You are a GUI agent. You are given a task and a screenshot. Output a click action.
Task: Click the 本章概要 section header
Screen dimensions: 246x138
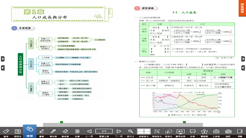pos(23,28)
